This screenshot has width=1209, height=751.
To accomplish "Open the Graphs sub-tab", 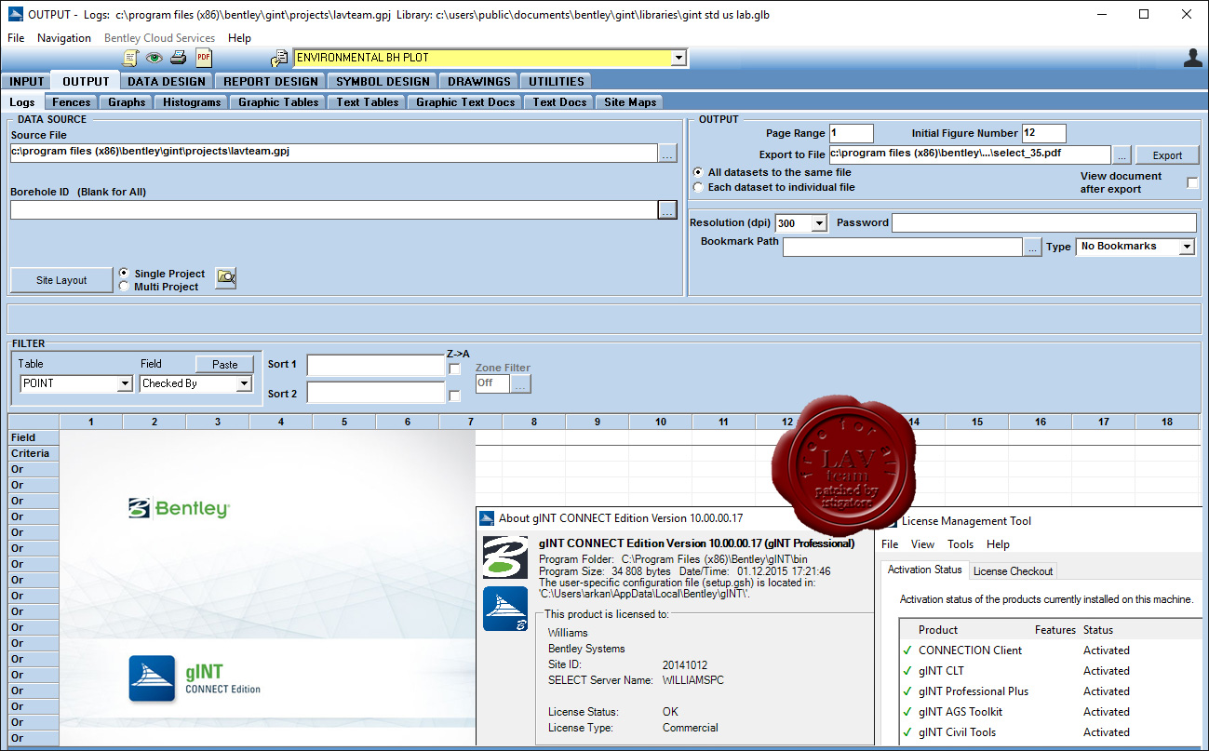I will [127, 102].
